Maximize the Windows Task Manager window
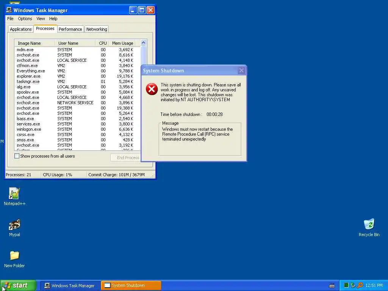 pos(142,10)
